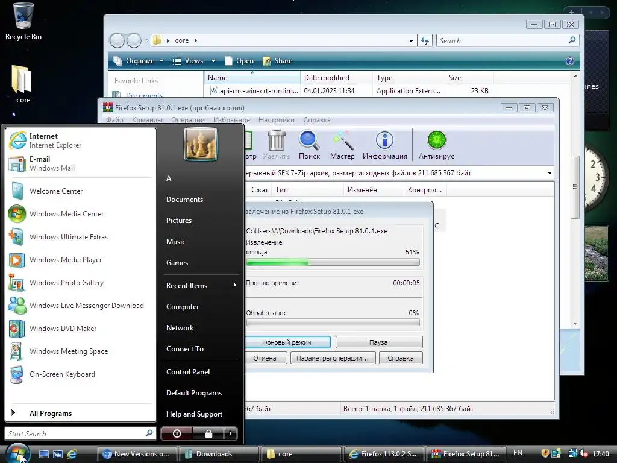
Task: Click the Explorer Search box
Action: 507,40
